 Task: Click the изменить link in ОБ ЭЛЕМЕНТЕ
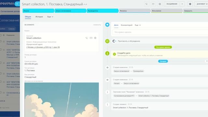(97, 25)
